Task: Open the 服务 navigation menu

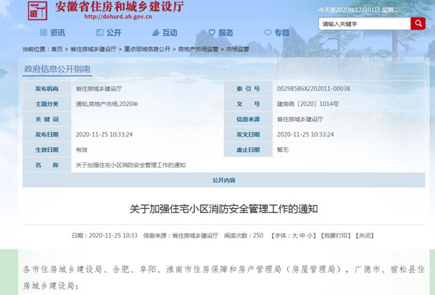Action: tap(225, 33)
